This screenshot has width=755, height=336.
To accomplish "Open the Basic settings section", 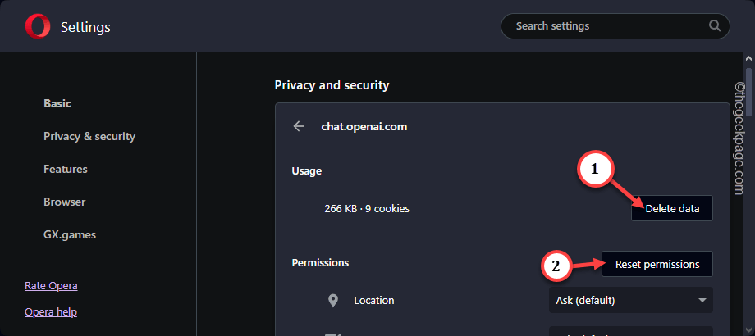I will [57, 103].
